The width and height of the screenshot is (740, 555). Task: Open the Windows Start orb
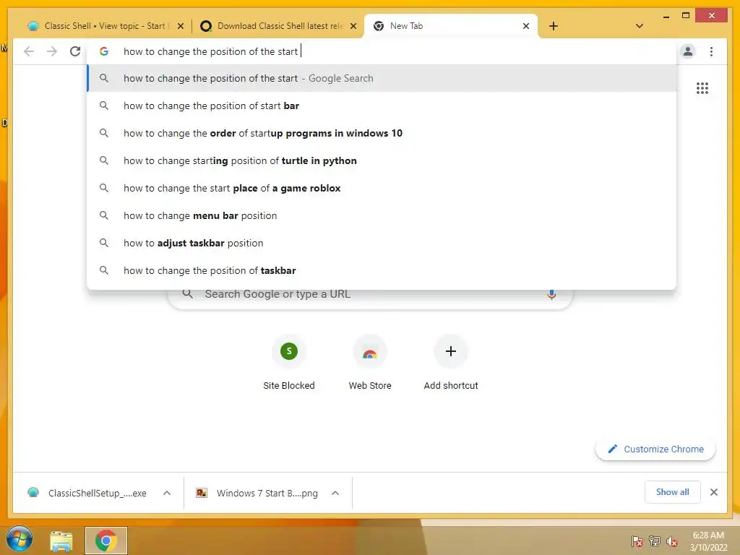[20, 539]
